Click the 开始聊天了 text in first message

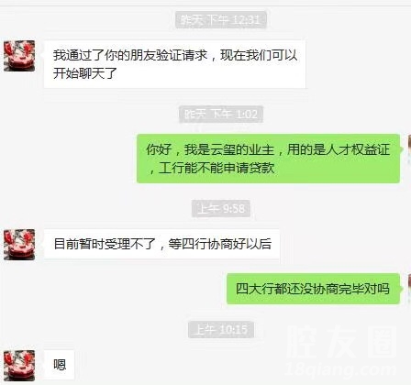85,73
